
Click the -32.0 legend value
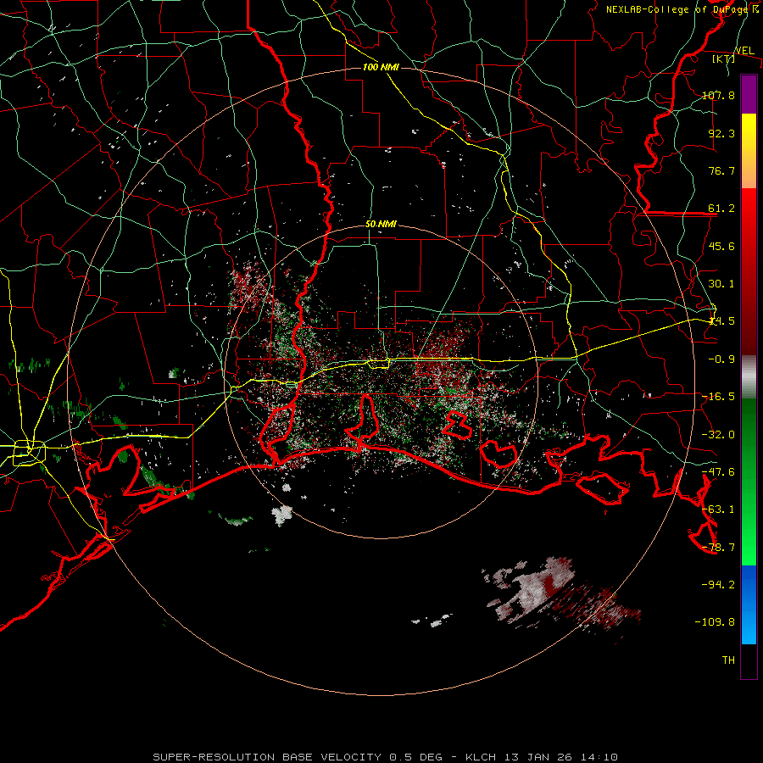(x=718, y=435)
